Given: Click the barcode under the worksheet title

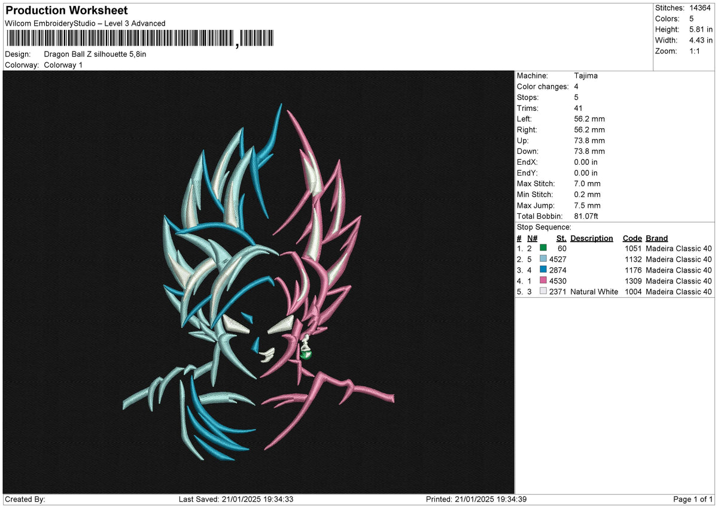Looking at the screenshot, I should [140, 39].
